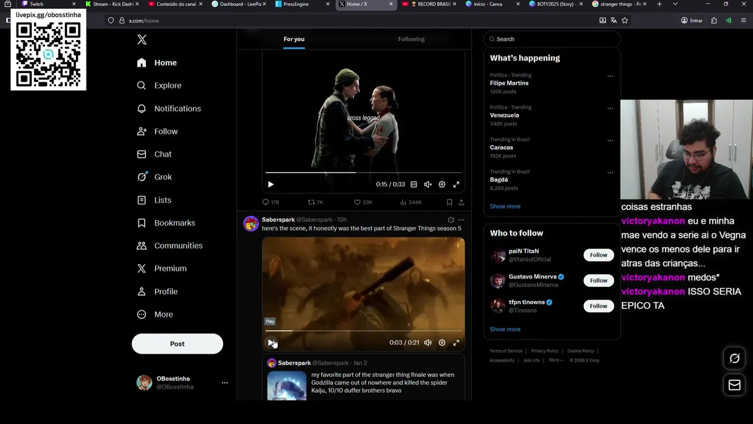
Task: Bookmark the first video post
Action: [x=449, y=202]
